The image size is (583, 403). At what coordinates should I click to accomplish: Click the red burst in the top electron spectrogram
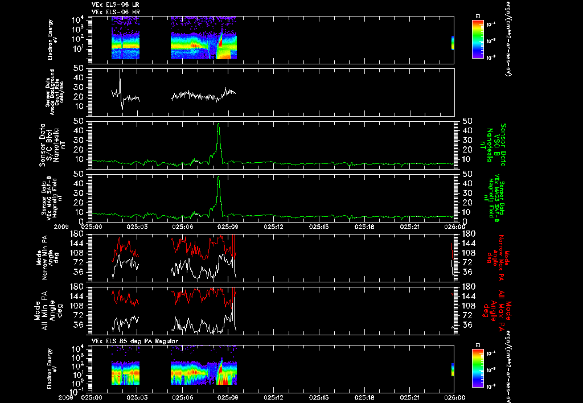click(220, 42)
